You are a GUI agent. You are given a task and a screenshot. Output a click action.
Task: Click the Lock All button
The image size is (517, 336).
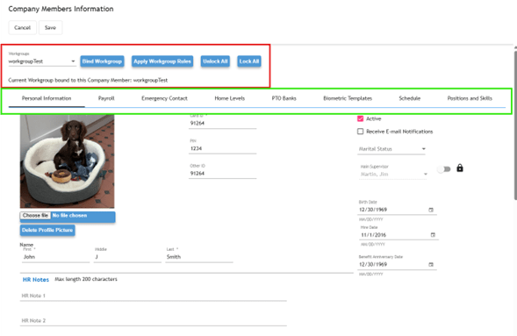pos(249,61)
